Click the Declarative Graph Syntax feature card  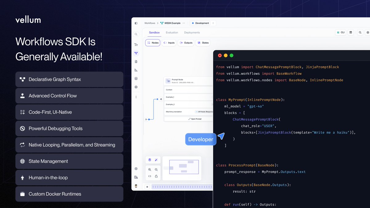(69, 79)
